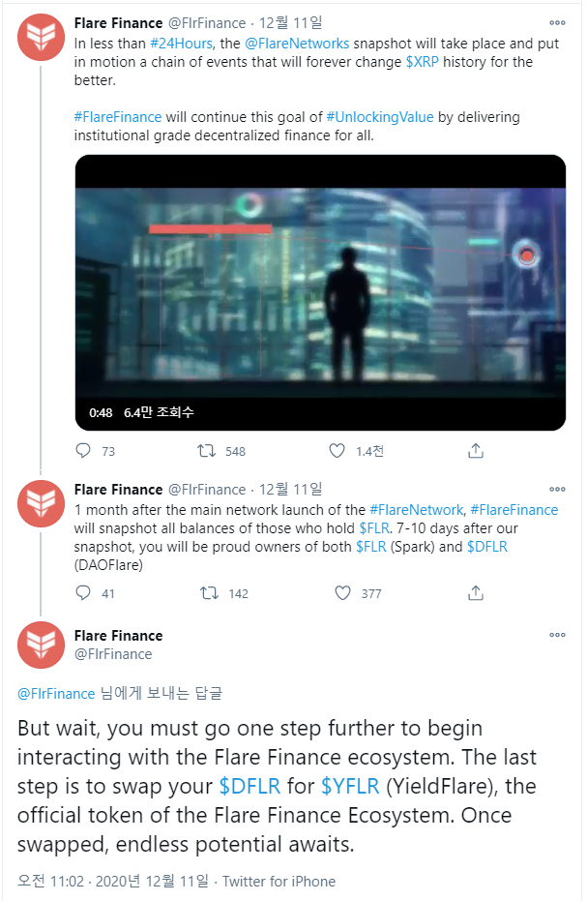Share the second tweet about the snapshot
Viewport: 587px width, 901px height.
point(476,592)
